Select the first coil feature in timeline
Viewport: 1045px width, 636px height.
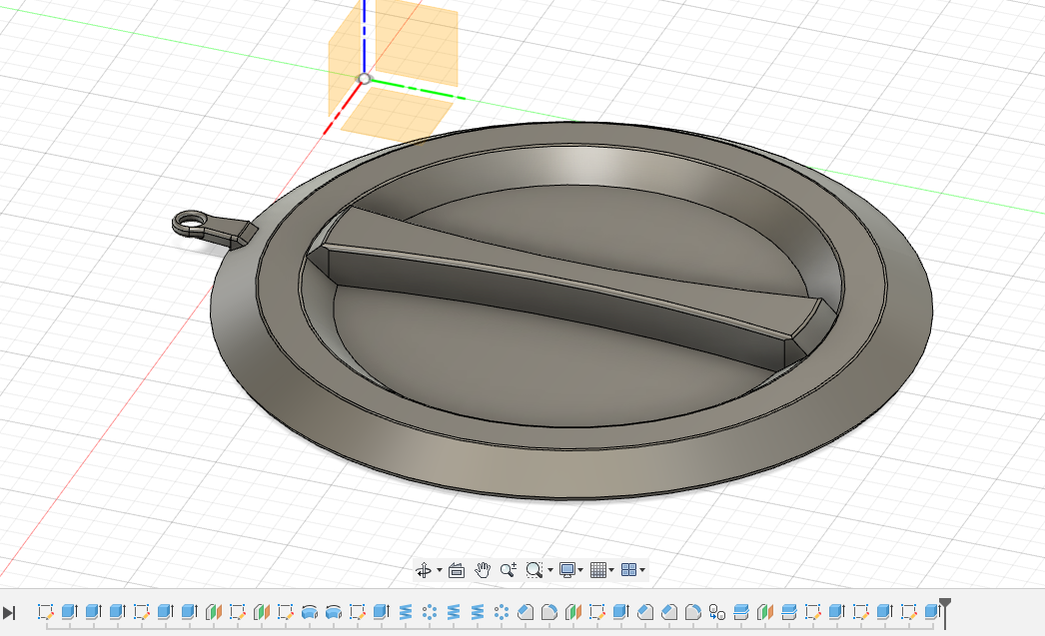pyautogui.click(x=406, y=612)
